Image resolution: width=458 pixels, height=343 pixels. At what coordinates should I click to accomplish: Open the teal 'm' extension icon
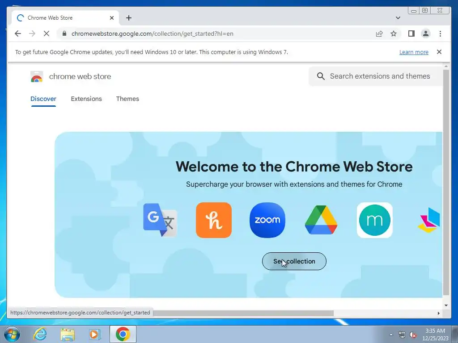pyautogui.click(x=374, y=220)
